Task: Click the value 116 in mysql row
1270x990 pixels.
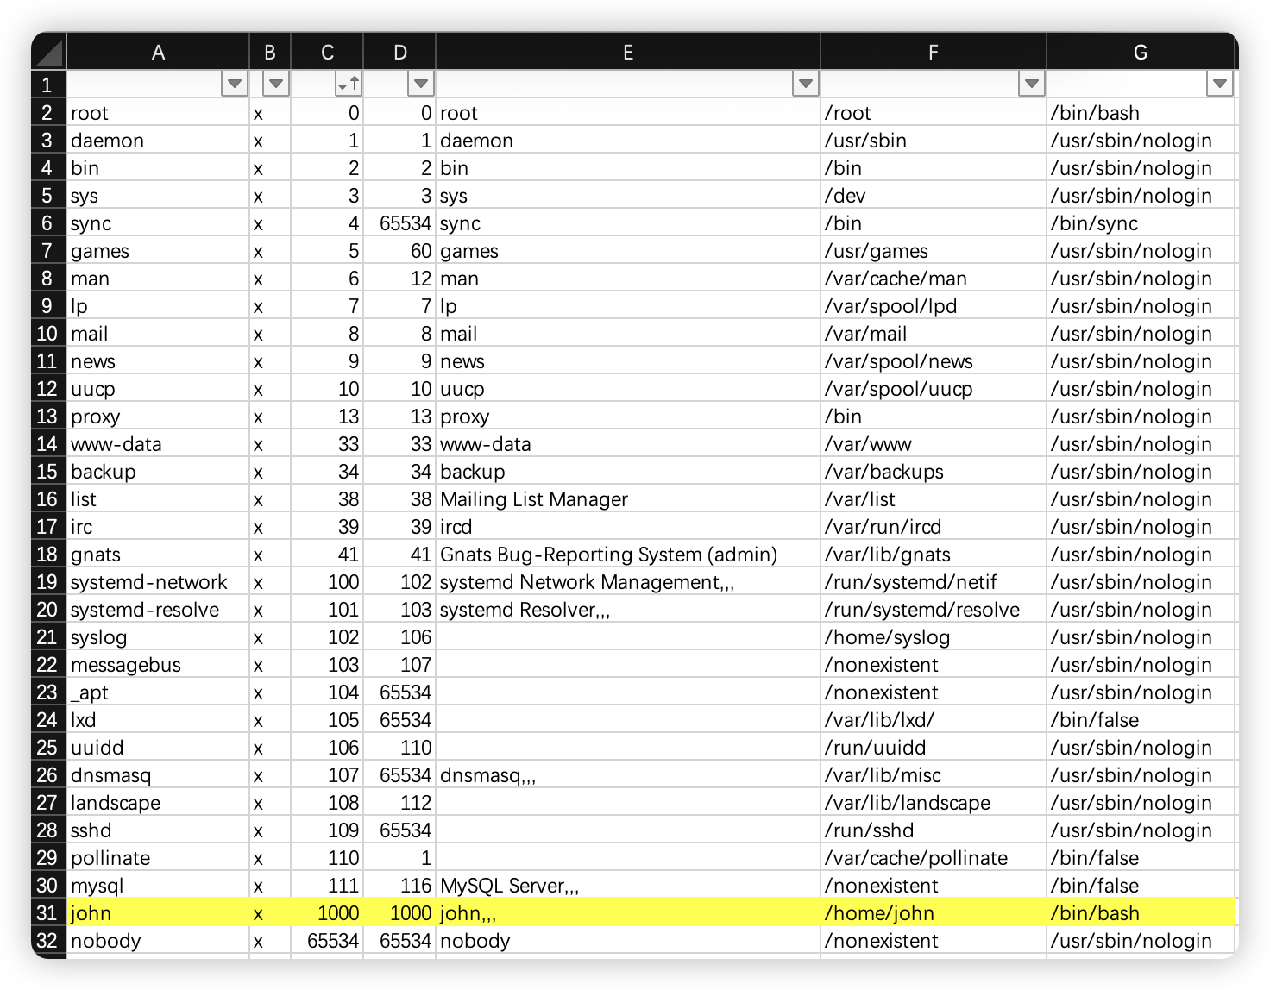Action: click(399, 886)
